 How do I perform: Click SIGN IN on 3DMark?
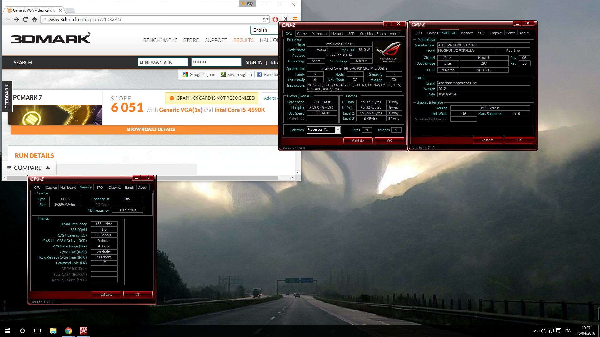[254, 62]
